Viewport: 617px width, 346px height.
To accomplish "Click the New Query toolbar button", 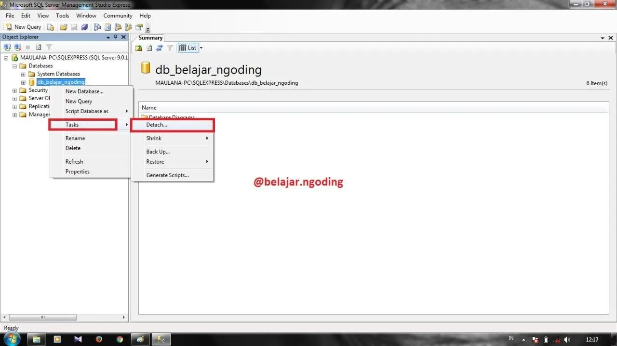I will tap(24, 27).
